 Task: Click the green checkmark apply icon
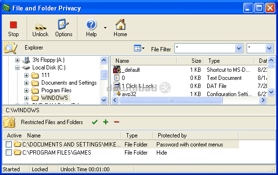pyautogui.click(x=95, y=122)
